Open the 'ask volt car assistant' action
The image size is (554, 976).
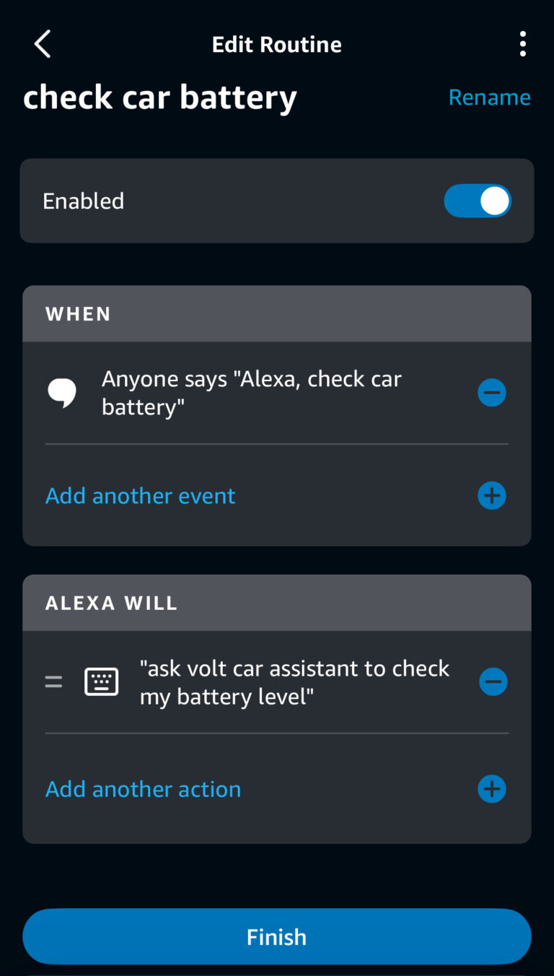point(294,682)
